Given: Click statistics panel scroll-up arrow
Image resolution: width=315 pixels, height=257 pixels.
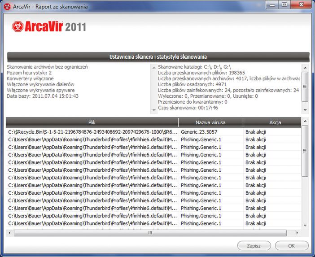Looking at the screenshot, I should point(305,67).
